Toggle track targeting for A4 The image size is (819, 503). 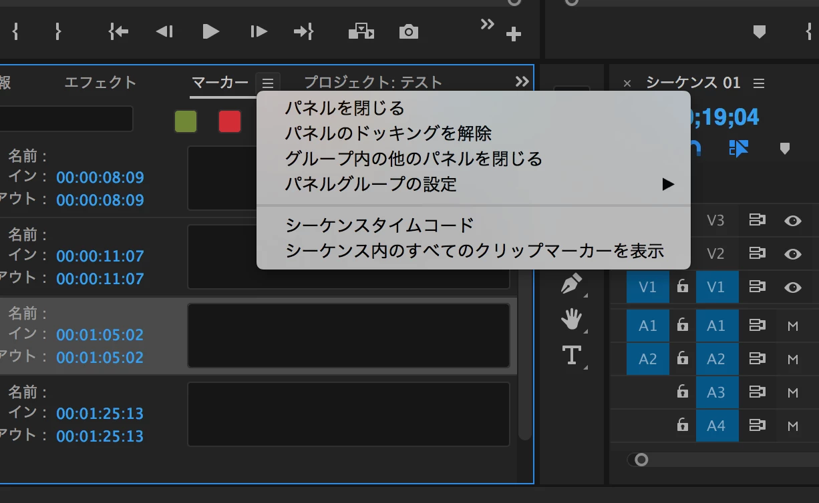(x=717, y=425)
